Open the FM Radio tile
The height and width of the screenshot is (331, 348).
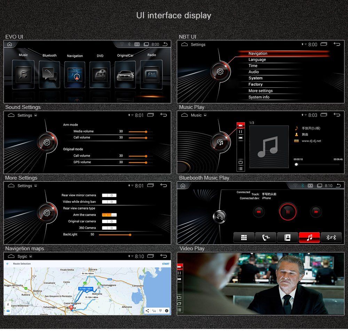151,74
